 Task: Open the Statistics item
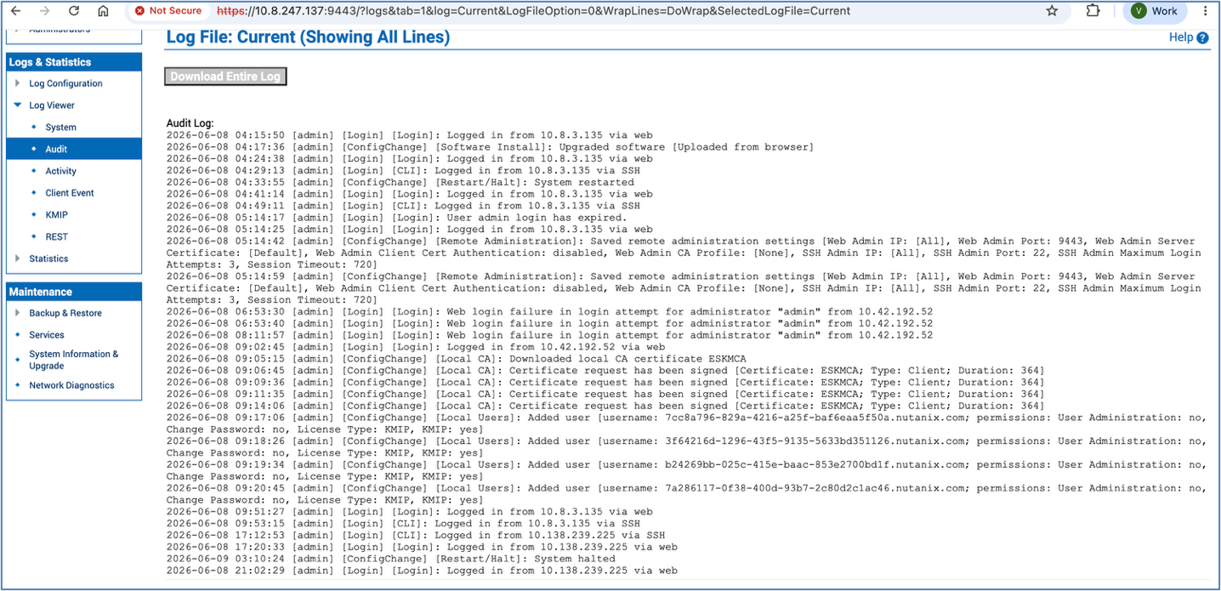coord(48,259)
